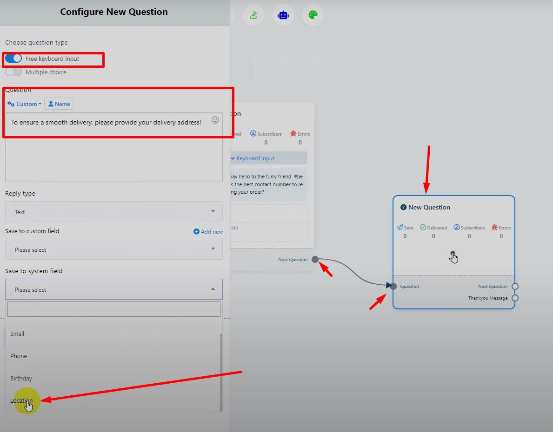Click the Errors bug icon on New Question node
The width and height of the screenshot is (553, 432).
click(494, 228)
